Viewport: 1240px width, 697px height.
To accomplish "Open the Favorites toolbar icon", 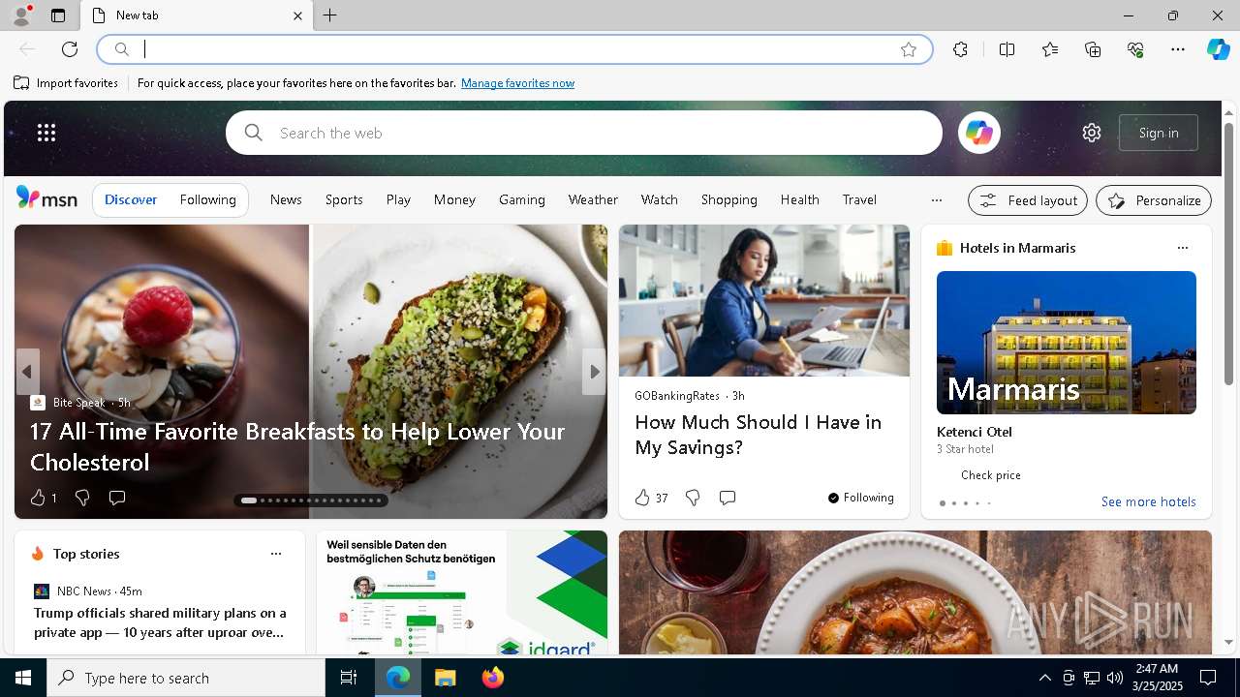I will pos(1050,49).
